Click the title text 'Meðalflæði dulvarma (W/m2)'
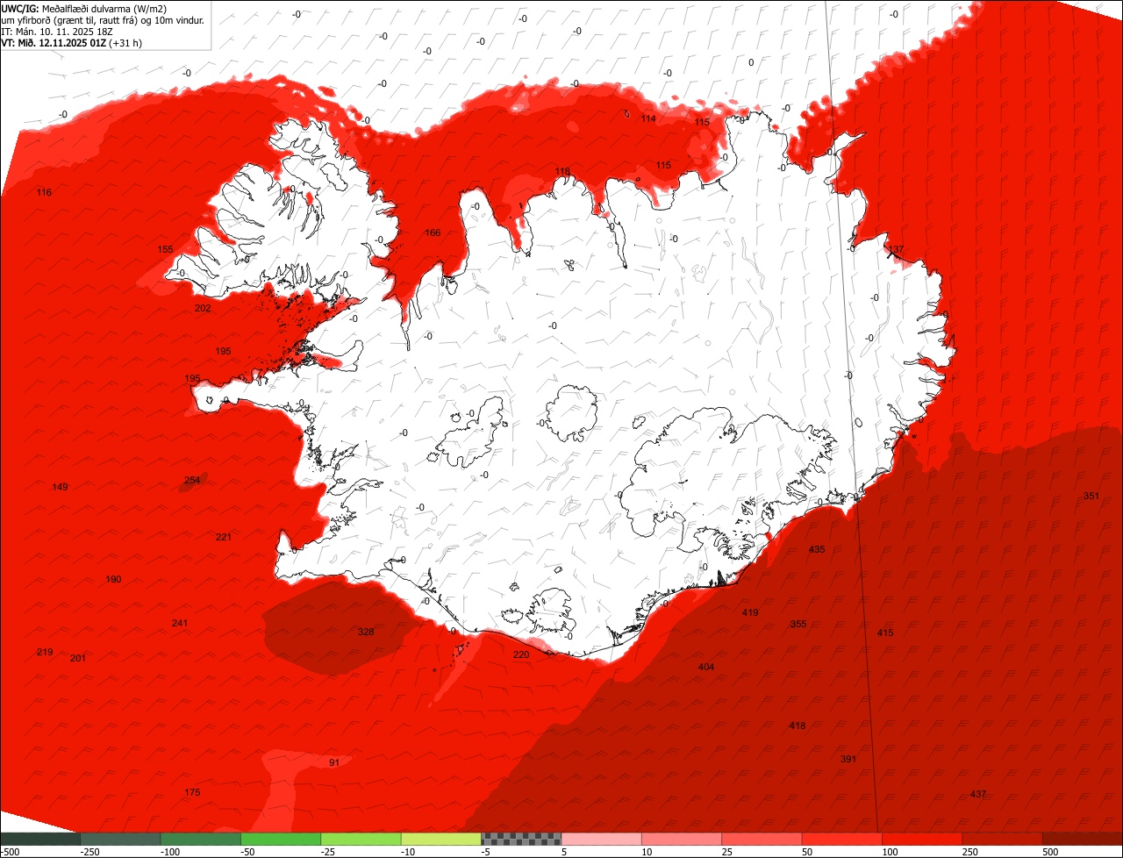1123x858 pixels. coord(104,8)
